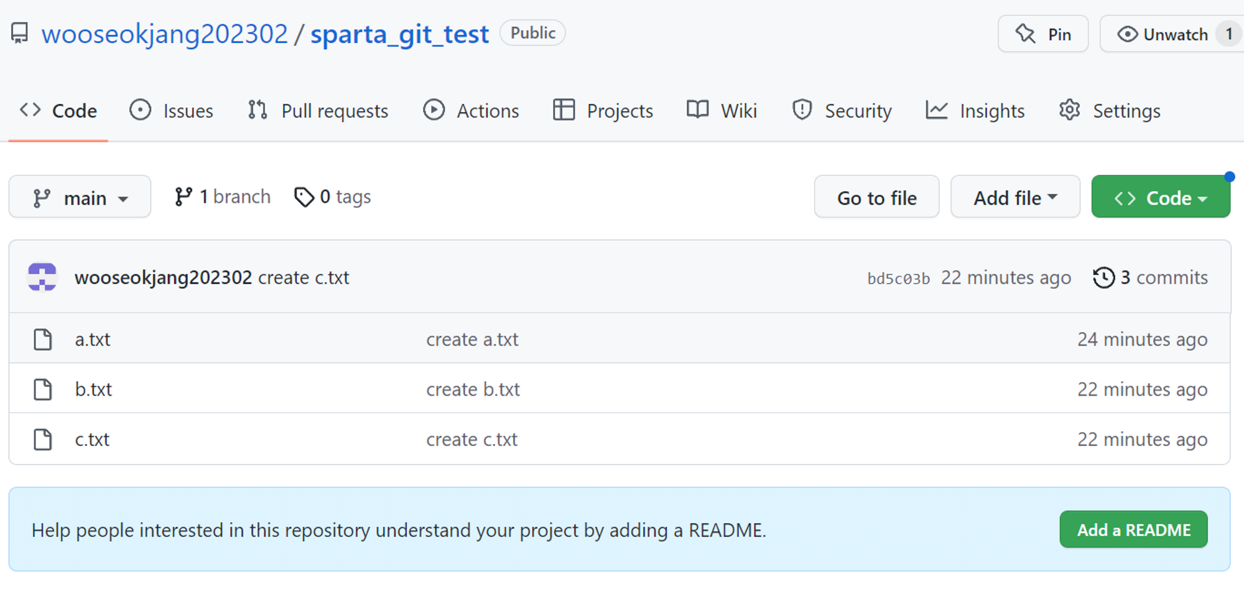Open the b.txt file

[93, 389]
